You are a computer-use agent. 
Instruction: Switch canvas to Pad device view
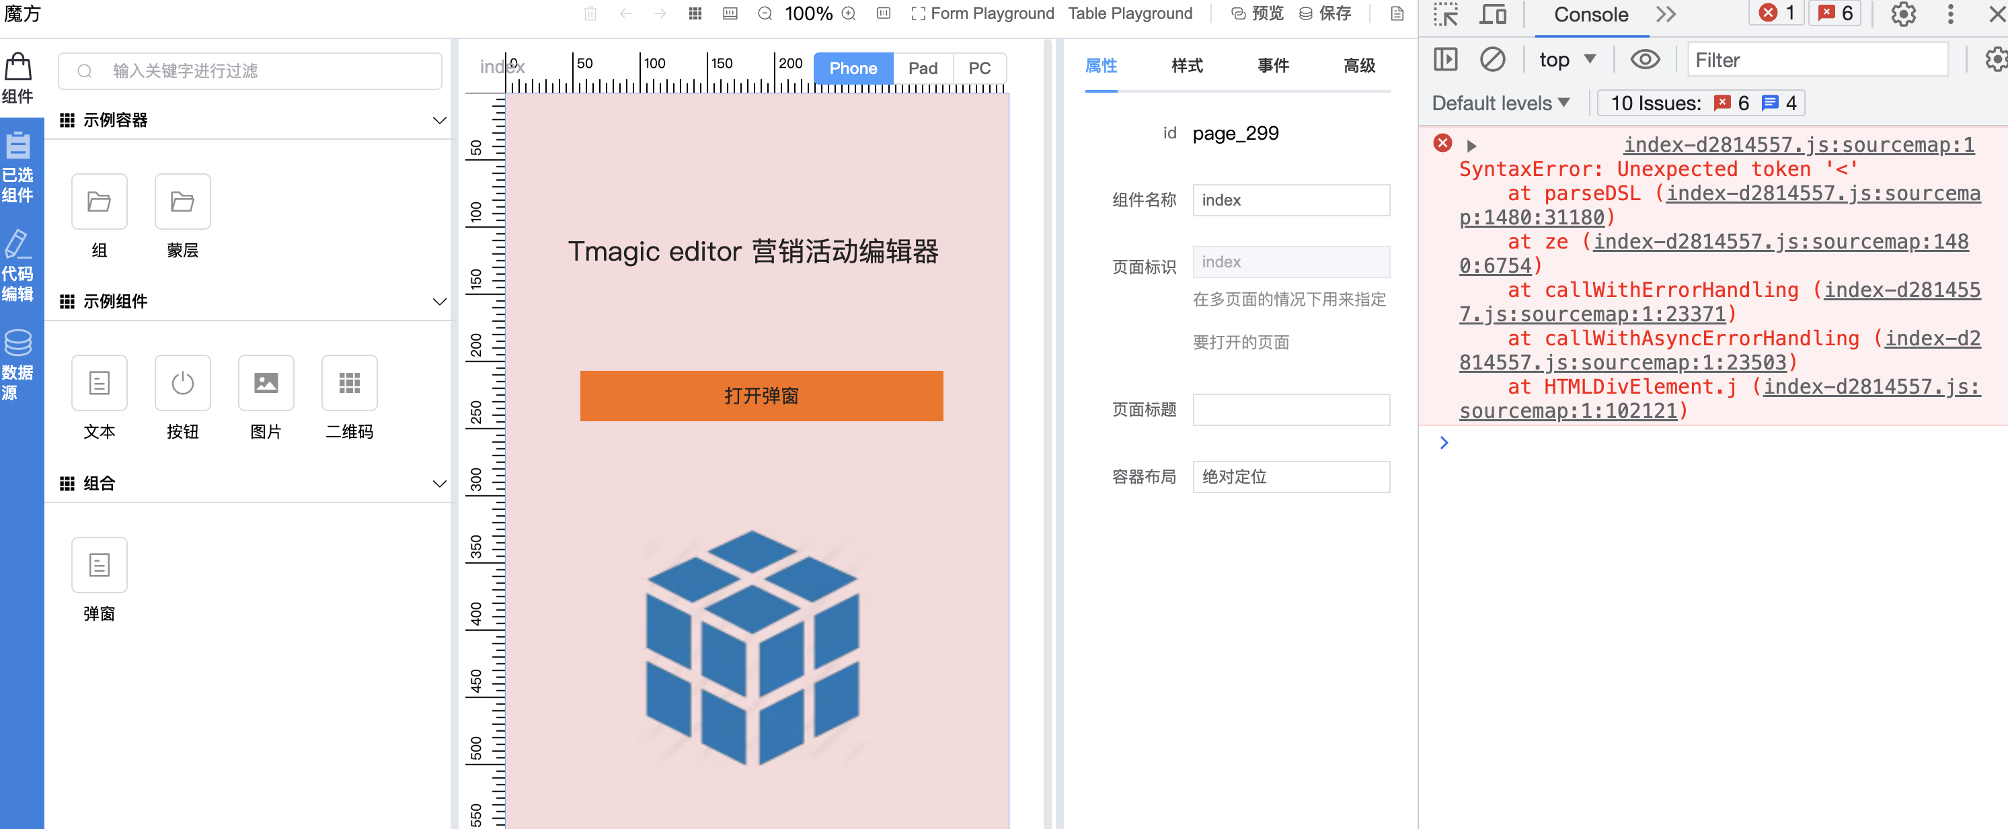point(923,69)
